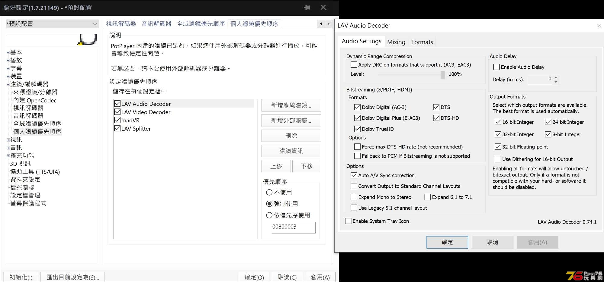This screenshot has width=604, height=282.
Task: Click 新增外部濾鏡 button
Action: [x=291, y=121]
